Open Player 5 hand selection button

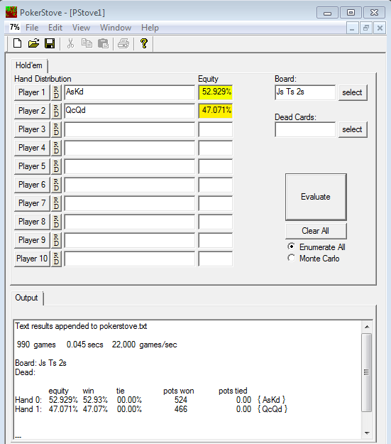click(32, 166)
